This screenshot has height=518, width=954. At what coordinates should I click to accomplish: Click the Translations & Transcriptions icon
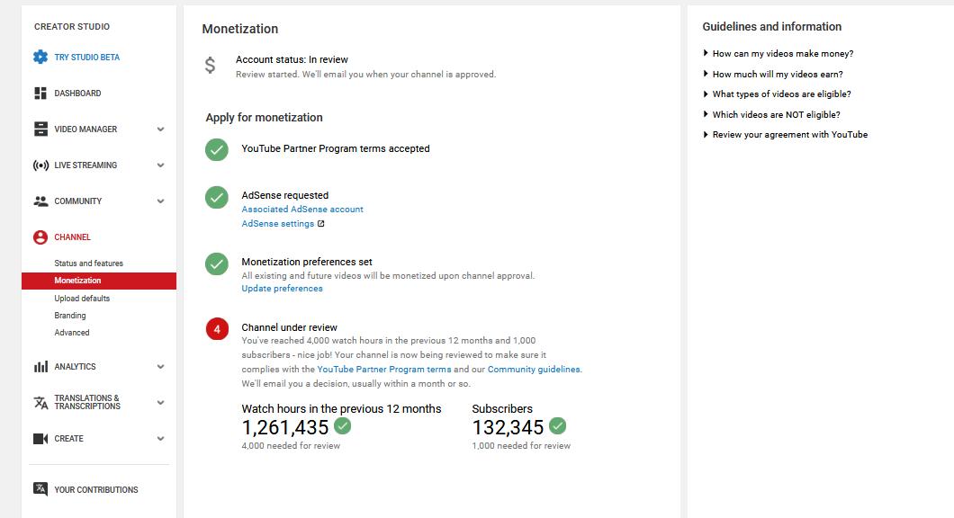coord(40,403)
